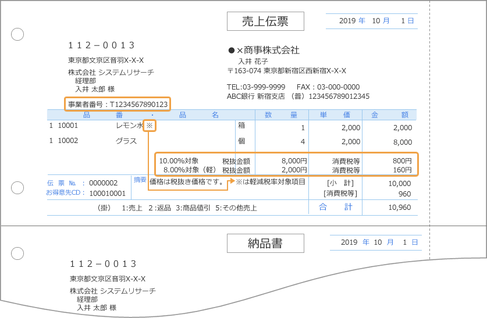The width and height of the screenshot is (487, 318).
Task: Click the unit 個 on グラス row
Action: coord(241,141)
